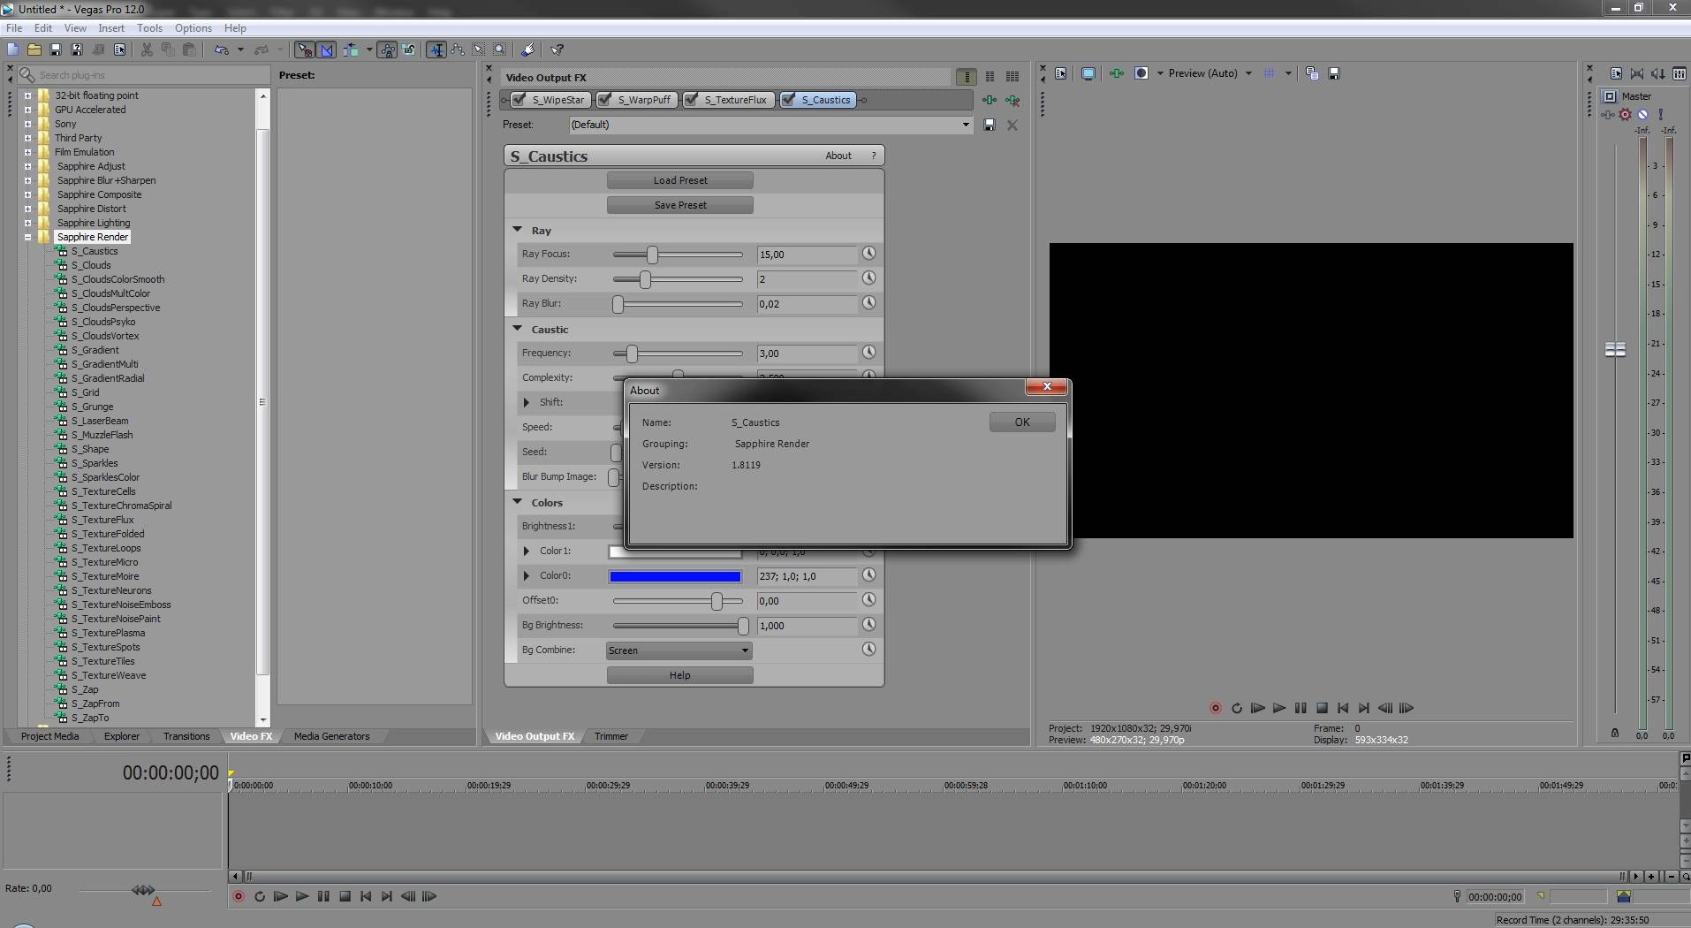This screenshot has height=928, width=1691.
Task: Collapse the Ray parameter section
Action: (x=518, y=230)
